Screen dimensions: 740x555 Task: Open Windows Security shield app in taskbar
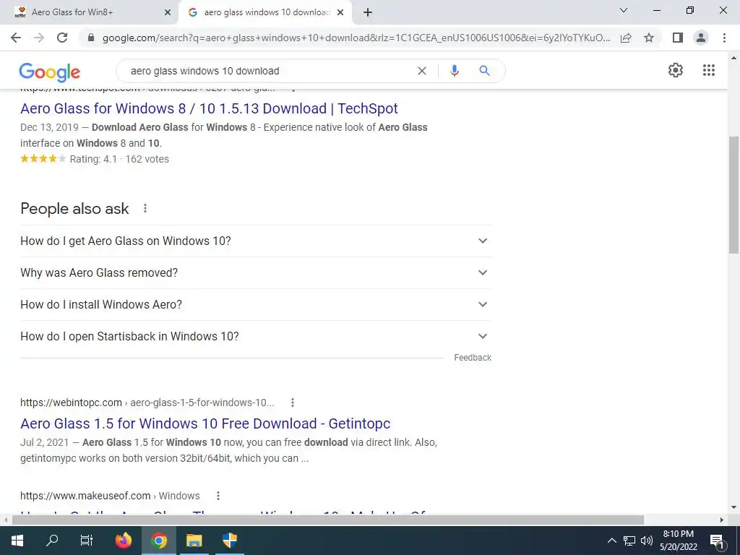point(229,541)
